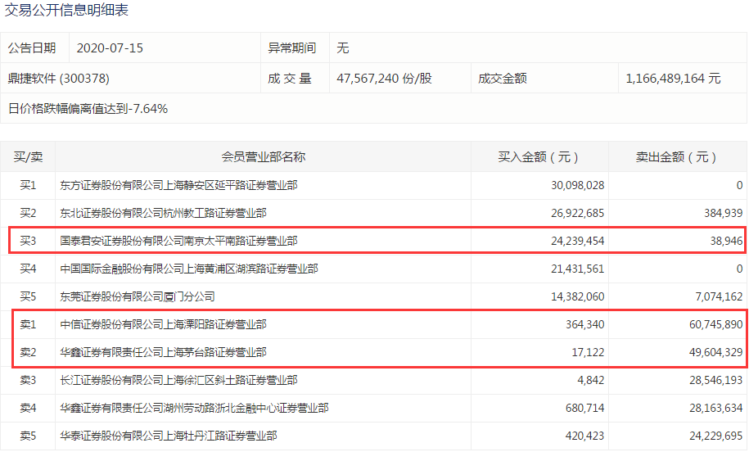
Task: Click sell amount 28,163,634
Action: (716, 408)
